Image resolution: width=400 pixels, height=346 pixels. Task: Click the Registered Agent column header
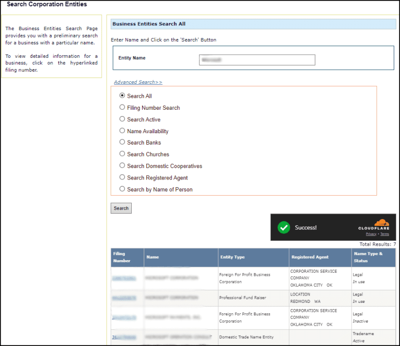point(310,257)
